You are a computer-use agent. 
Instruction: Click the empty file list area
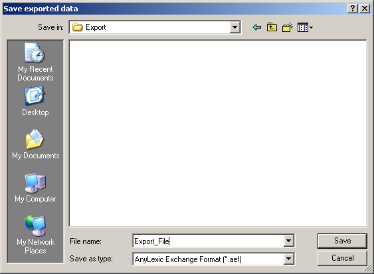coord(218,133)
